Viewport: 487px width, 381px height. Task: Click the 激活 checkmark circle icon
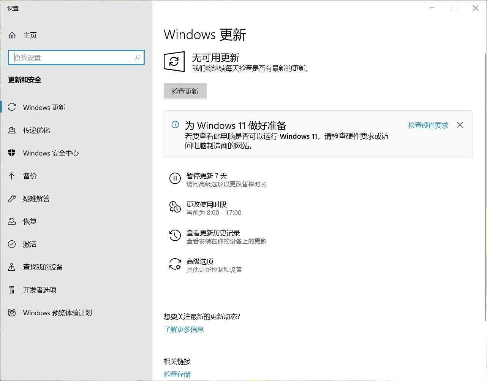12,244
